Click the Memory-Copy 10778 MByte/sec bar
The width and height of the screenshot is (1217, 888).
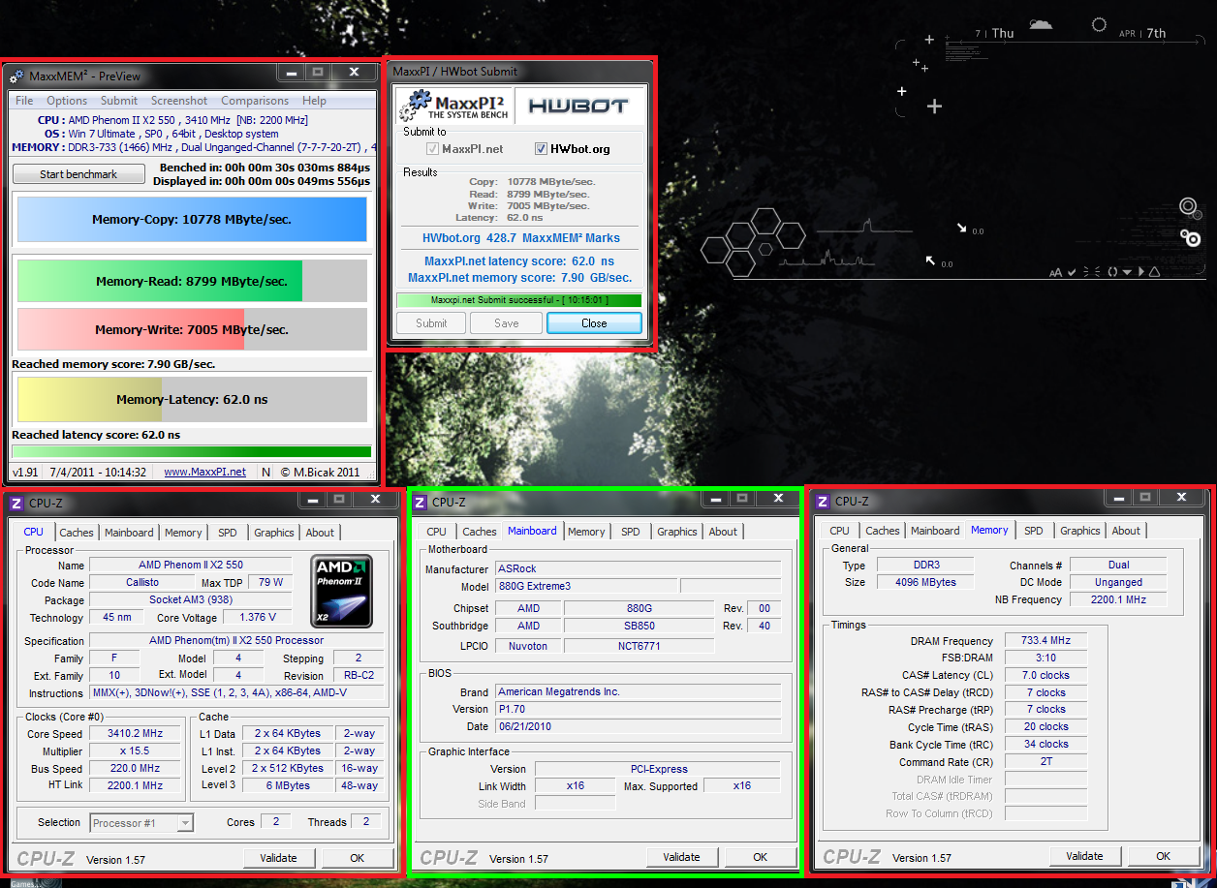pos(192,220)
